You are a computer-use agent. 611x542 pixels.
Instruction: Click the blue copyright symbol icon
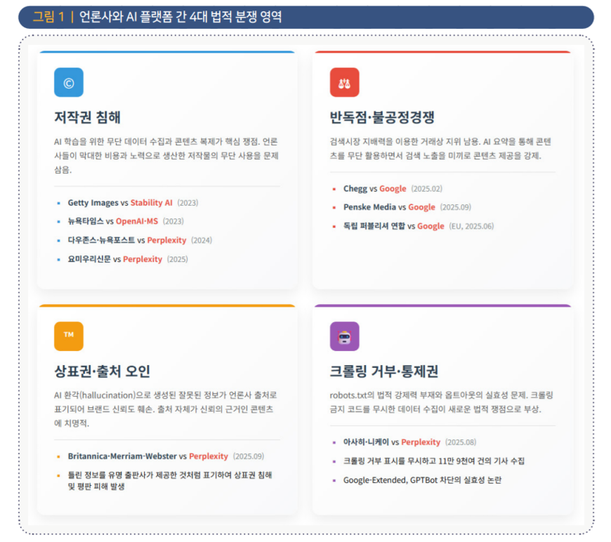click(69, 83)
